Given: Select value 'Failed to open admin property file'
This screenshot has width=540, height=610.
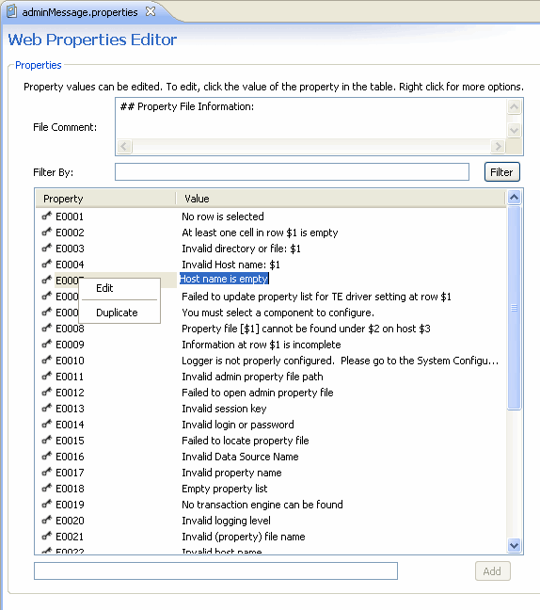Looking at the screenshot, I should click(x=258, y=393).
